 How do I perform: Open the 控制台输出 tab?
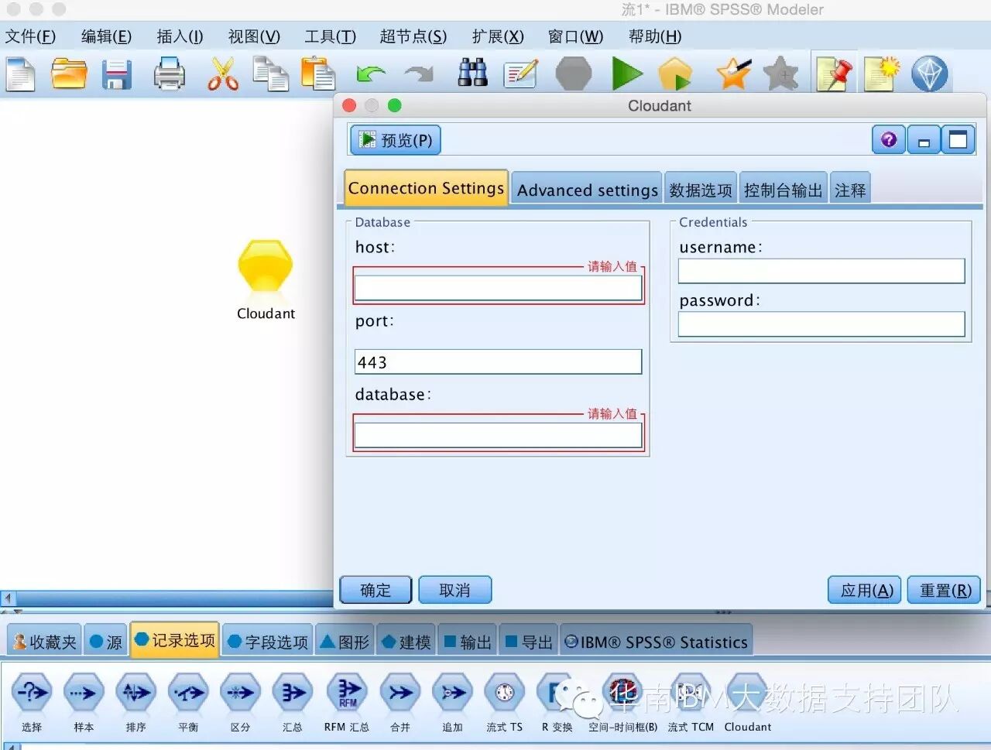pyautogui.click(x=784, y=190)
